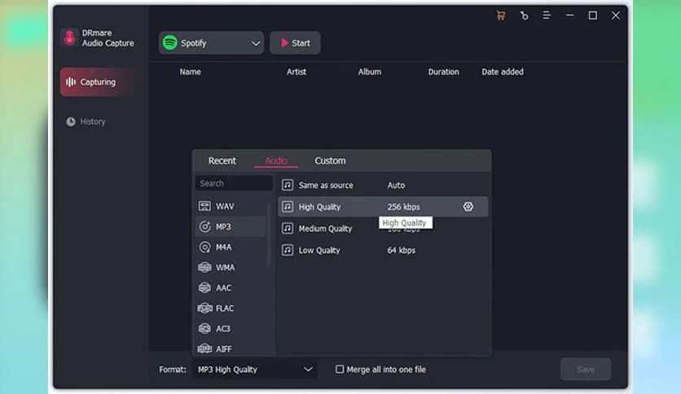Select the FLAC format label
This screenshot has width=681, height=394.
click(225, 308)
